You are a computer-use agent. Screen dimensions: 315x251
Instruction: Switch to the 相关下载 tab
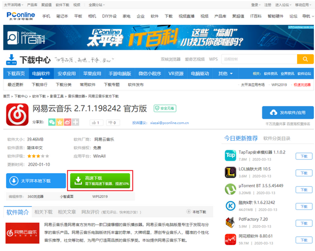click(x=43, y=212)
